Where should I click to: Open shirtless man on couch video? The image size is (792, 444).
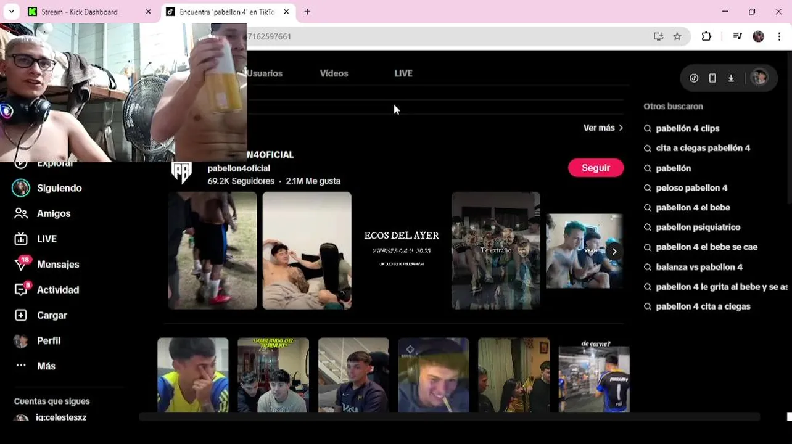tap(307, 250)
